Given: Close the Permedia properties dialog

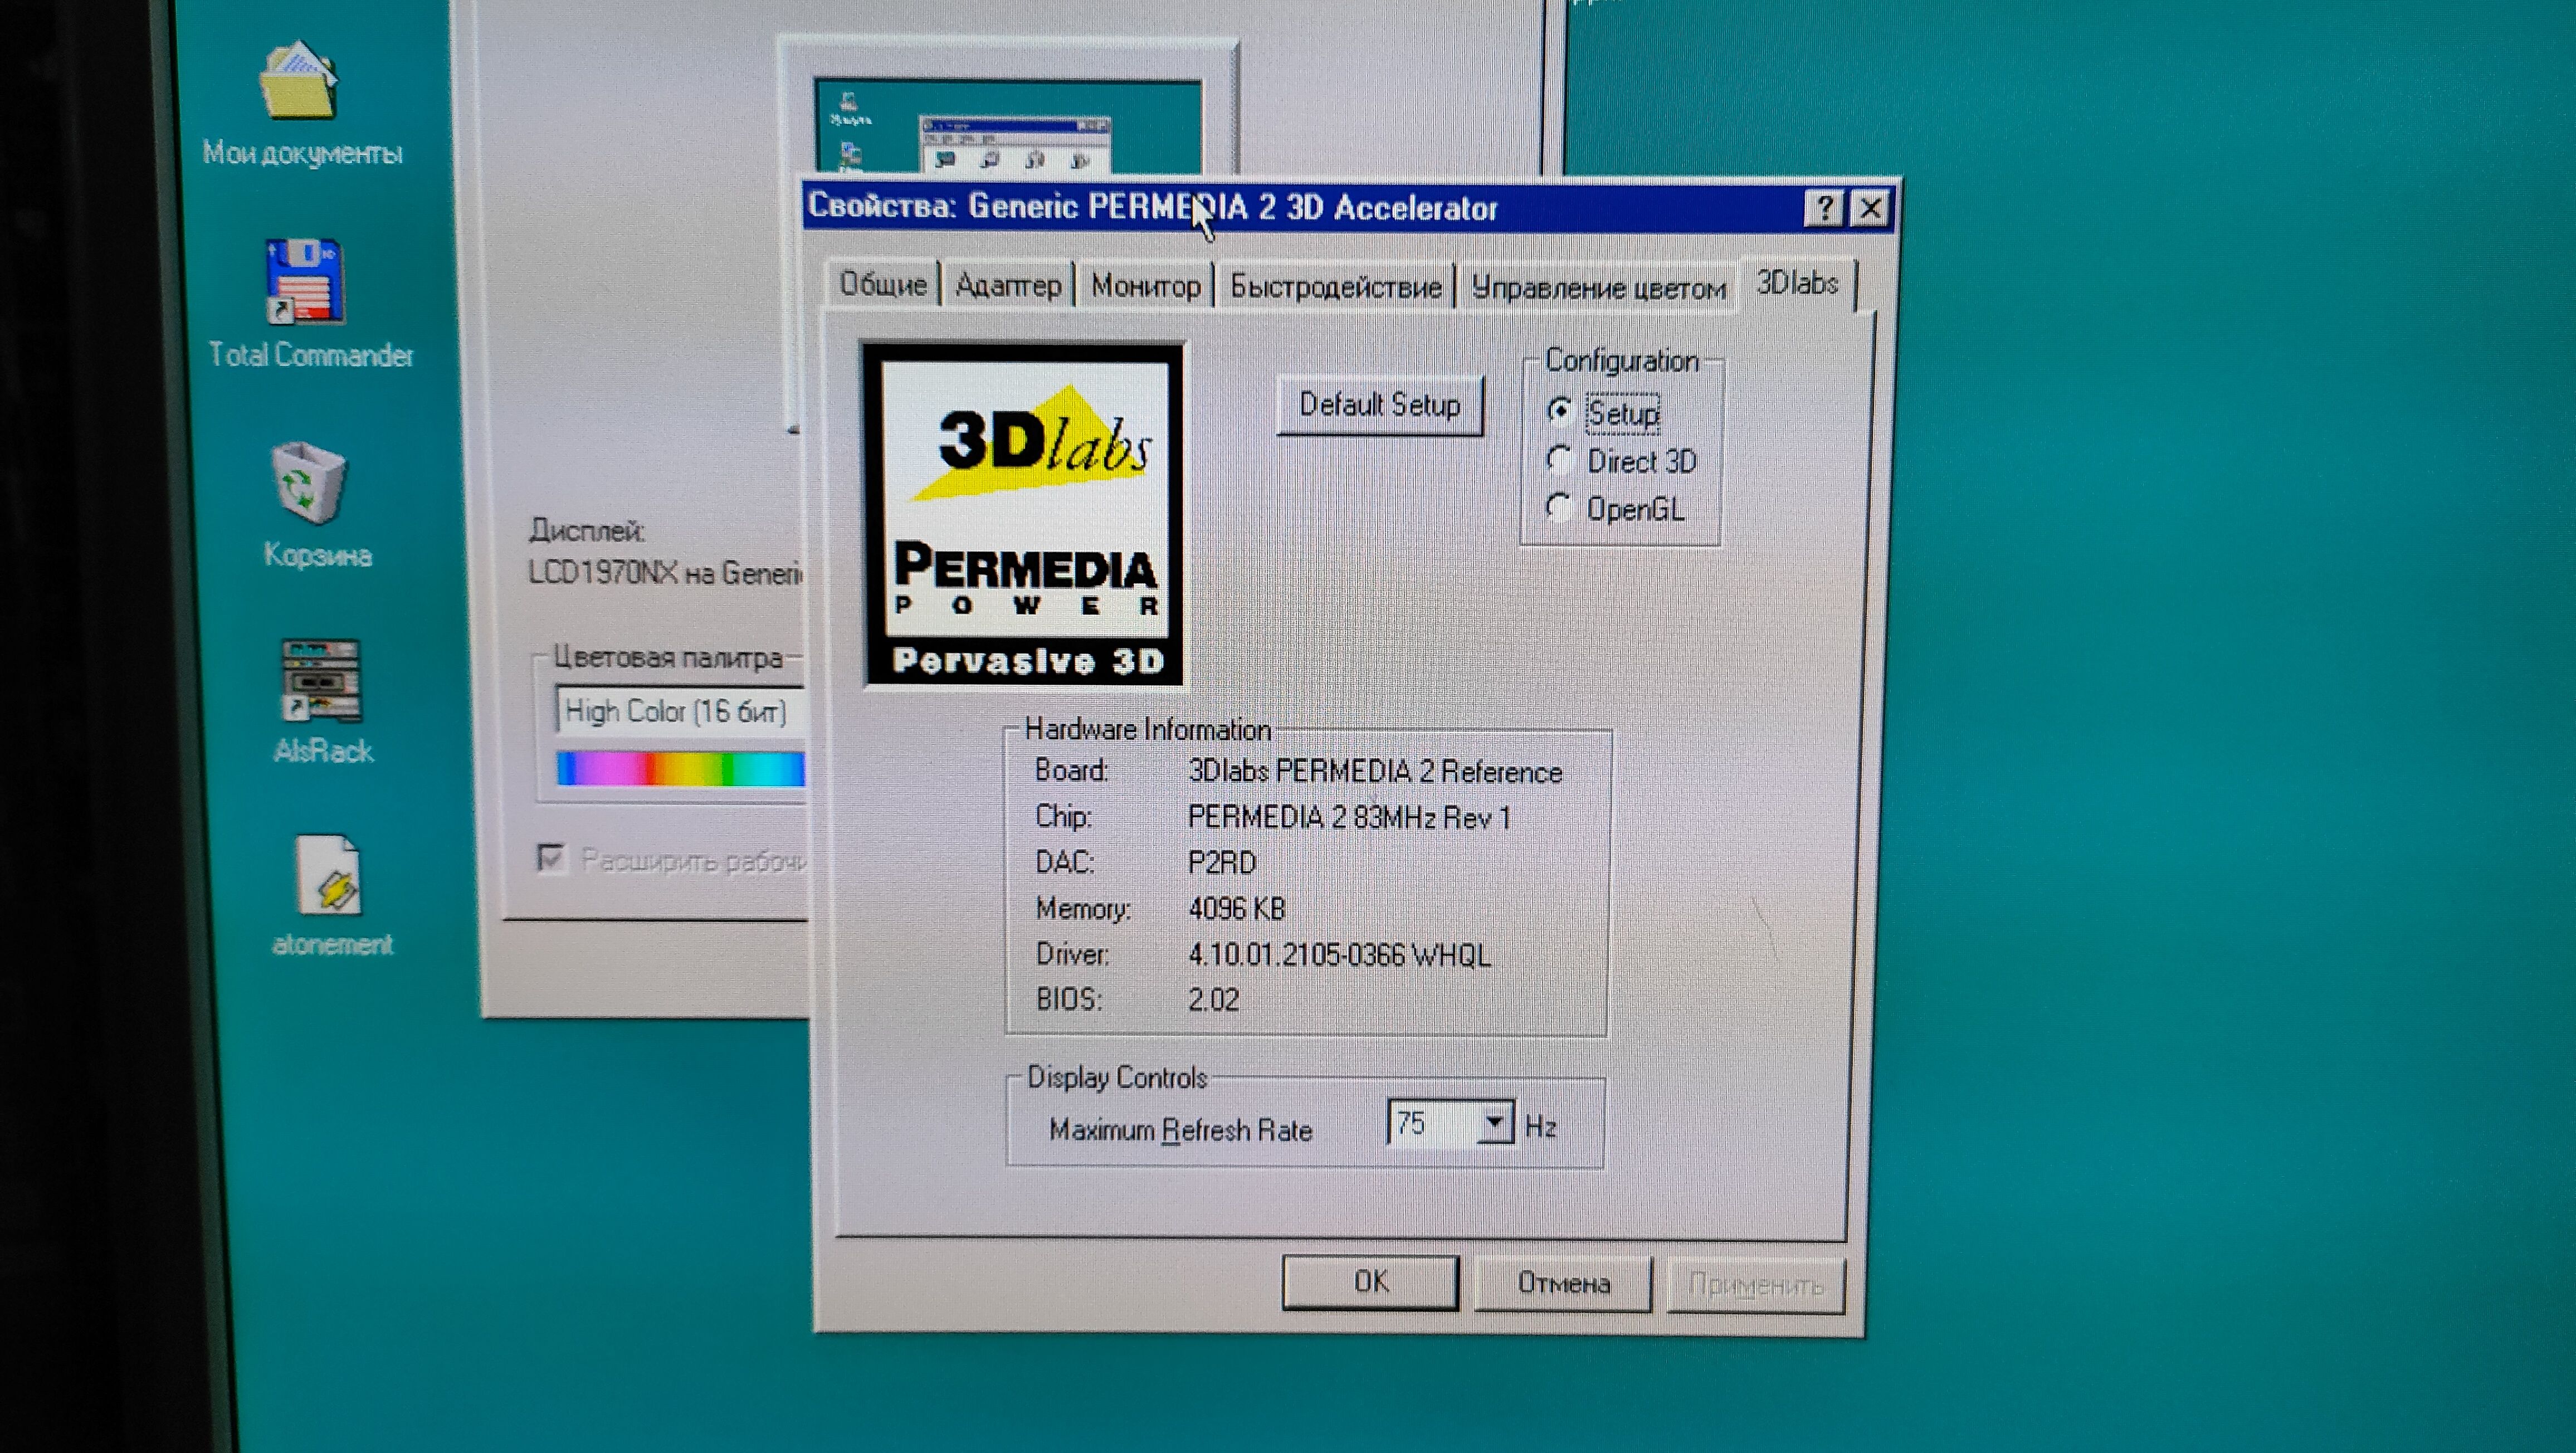Looking at the screenshot, I should point(1870,209).
